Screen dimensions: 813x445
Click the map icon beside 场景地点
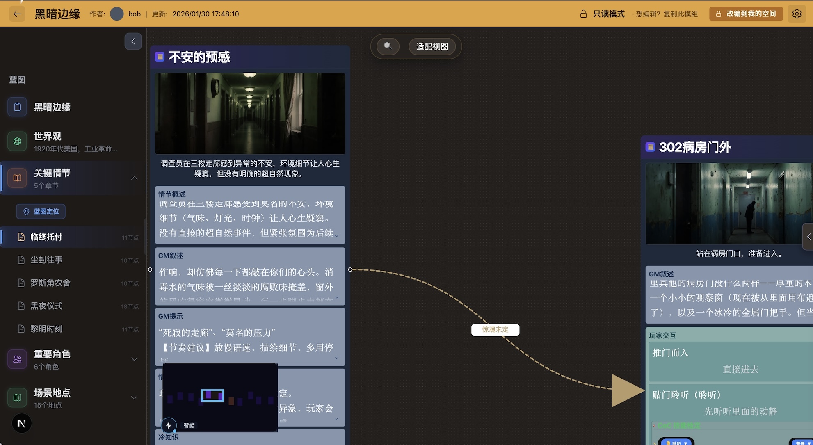tap(17, 397)
